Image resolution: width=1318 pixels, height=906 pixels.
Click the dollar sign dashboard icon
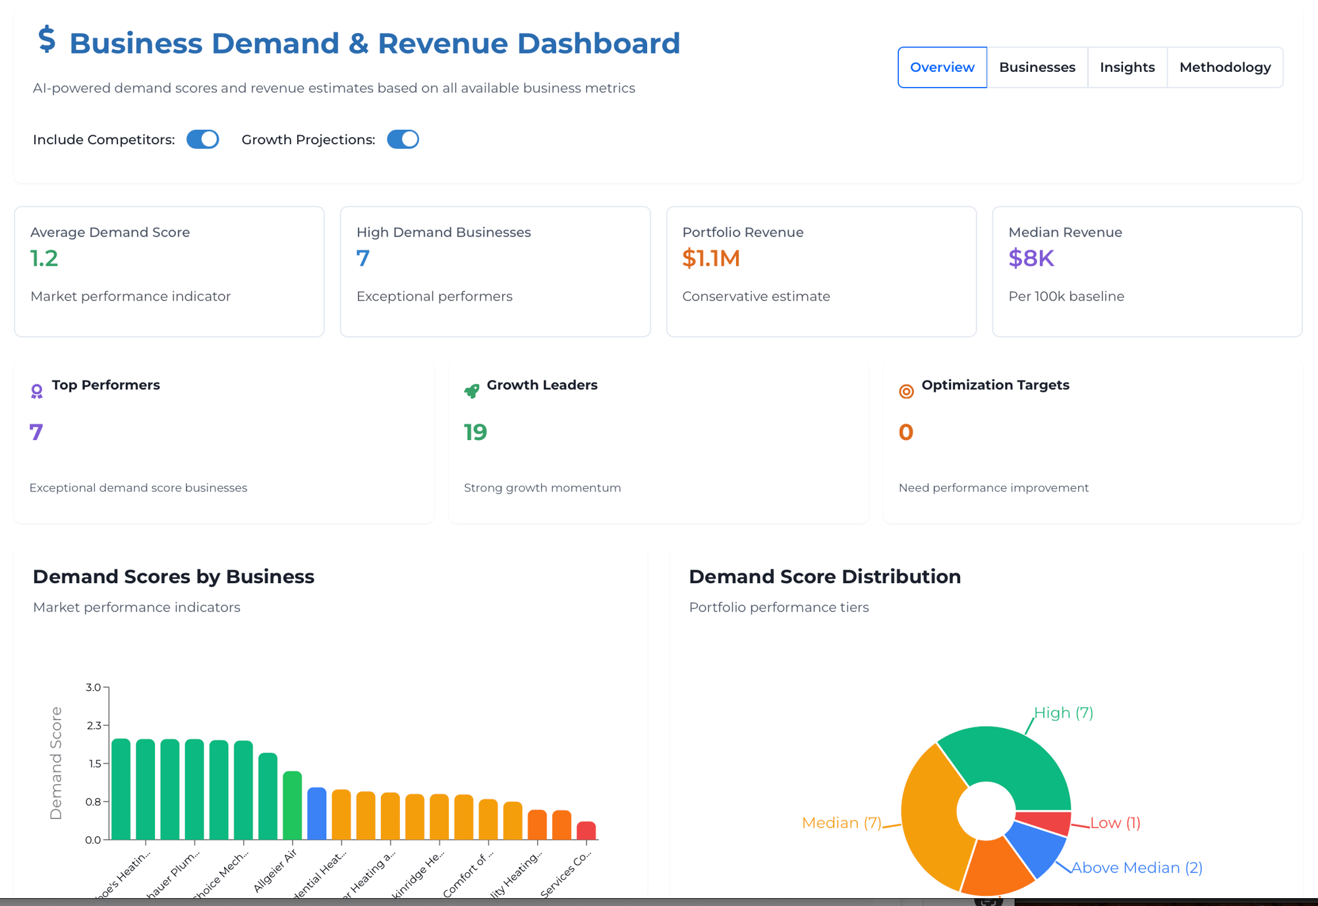(x=47, y=40)
